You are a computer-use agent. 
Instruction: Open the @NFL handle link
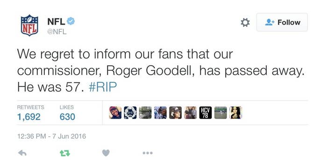pyautogui.click(x=57, y=32)
